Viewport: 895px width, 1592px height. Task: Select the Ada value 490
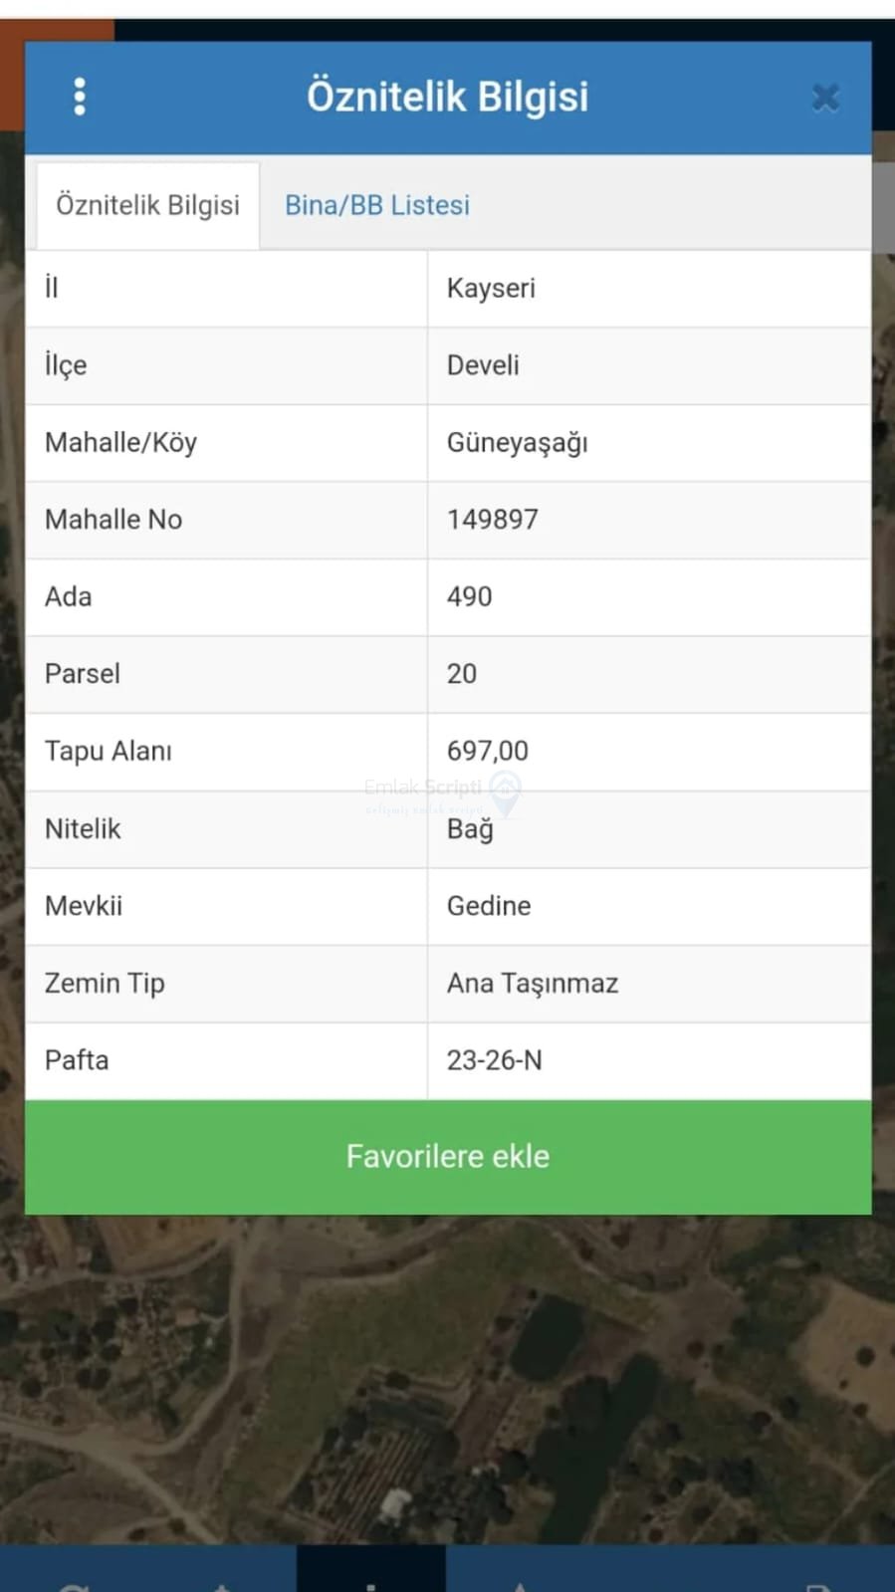coord(469,597)
